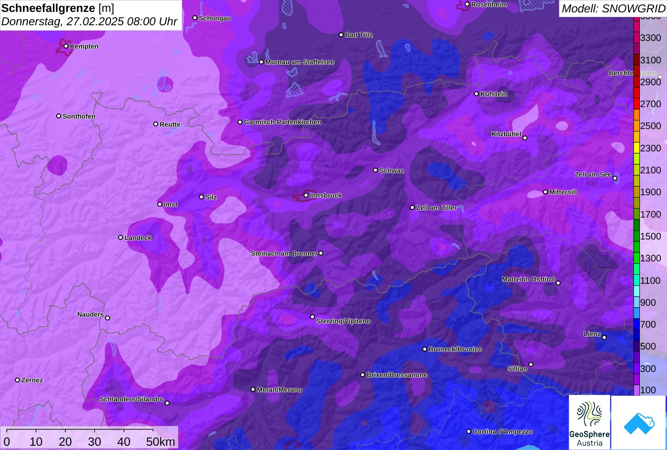Click the olive legend swatch beside 1900
Image resolution: width=667 pixels, height=450 pixels.
[637, 192]
